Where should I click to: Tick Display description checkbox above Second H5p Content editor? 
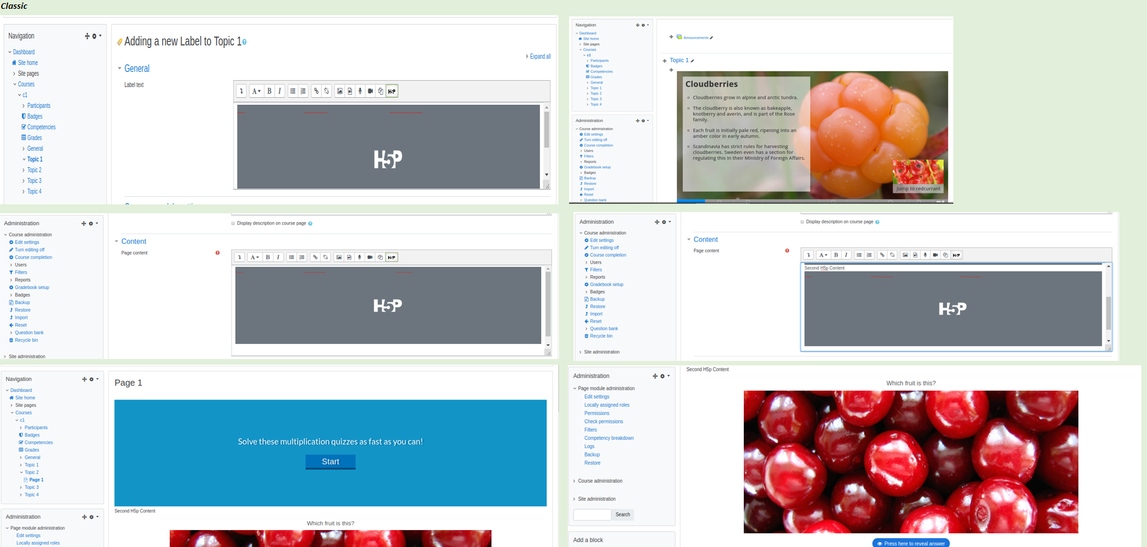point(803,222)
